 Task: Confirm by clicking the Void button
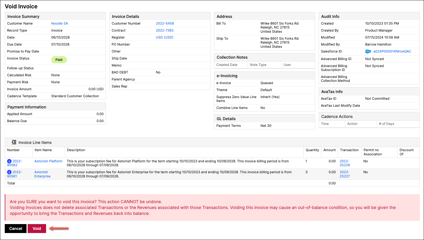pyautogui.click(x=37, y=229)
